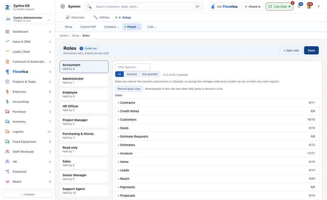The width and height of the screenshot is (327, 200).
Task: Open the notifications bell icon
Action: coord(309,7)
